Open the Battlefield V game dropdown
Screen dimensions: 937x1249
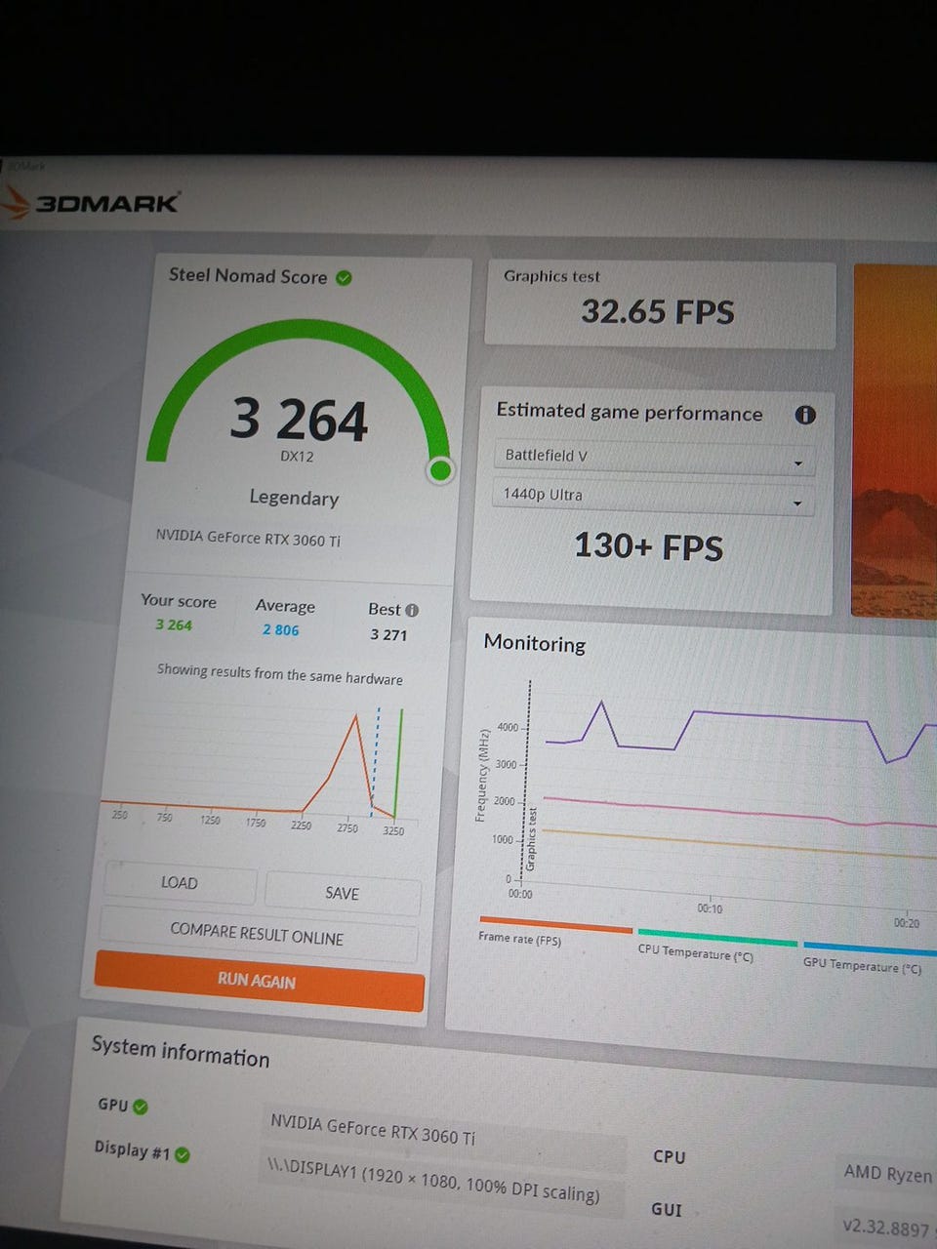point(653,458)
